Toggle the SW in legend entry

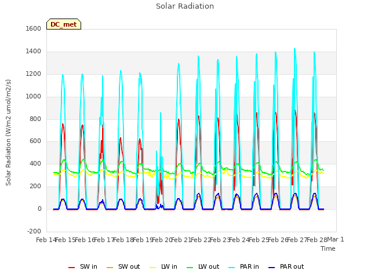point(83,266)
